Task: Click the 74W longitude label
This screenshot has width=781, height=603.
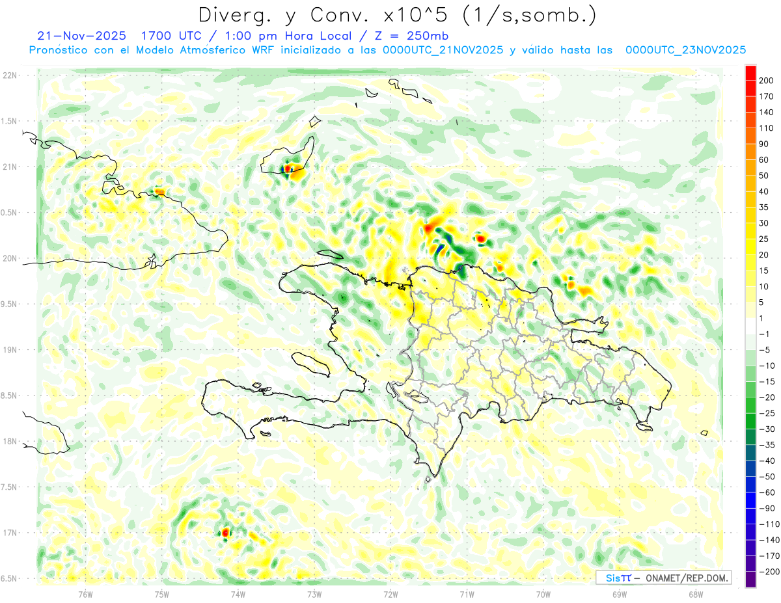Action: pos(238,594)
